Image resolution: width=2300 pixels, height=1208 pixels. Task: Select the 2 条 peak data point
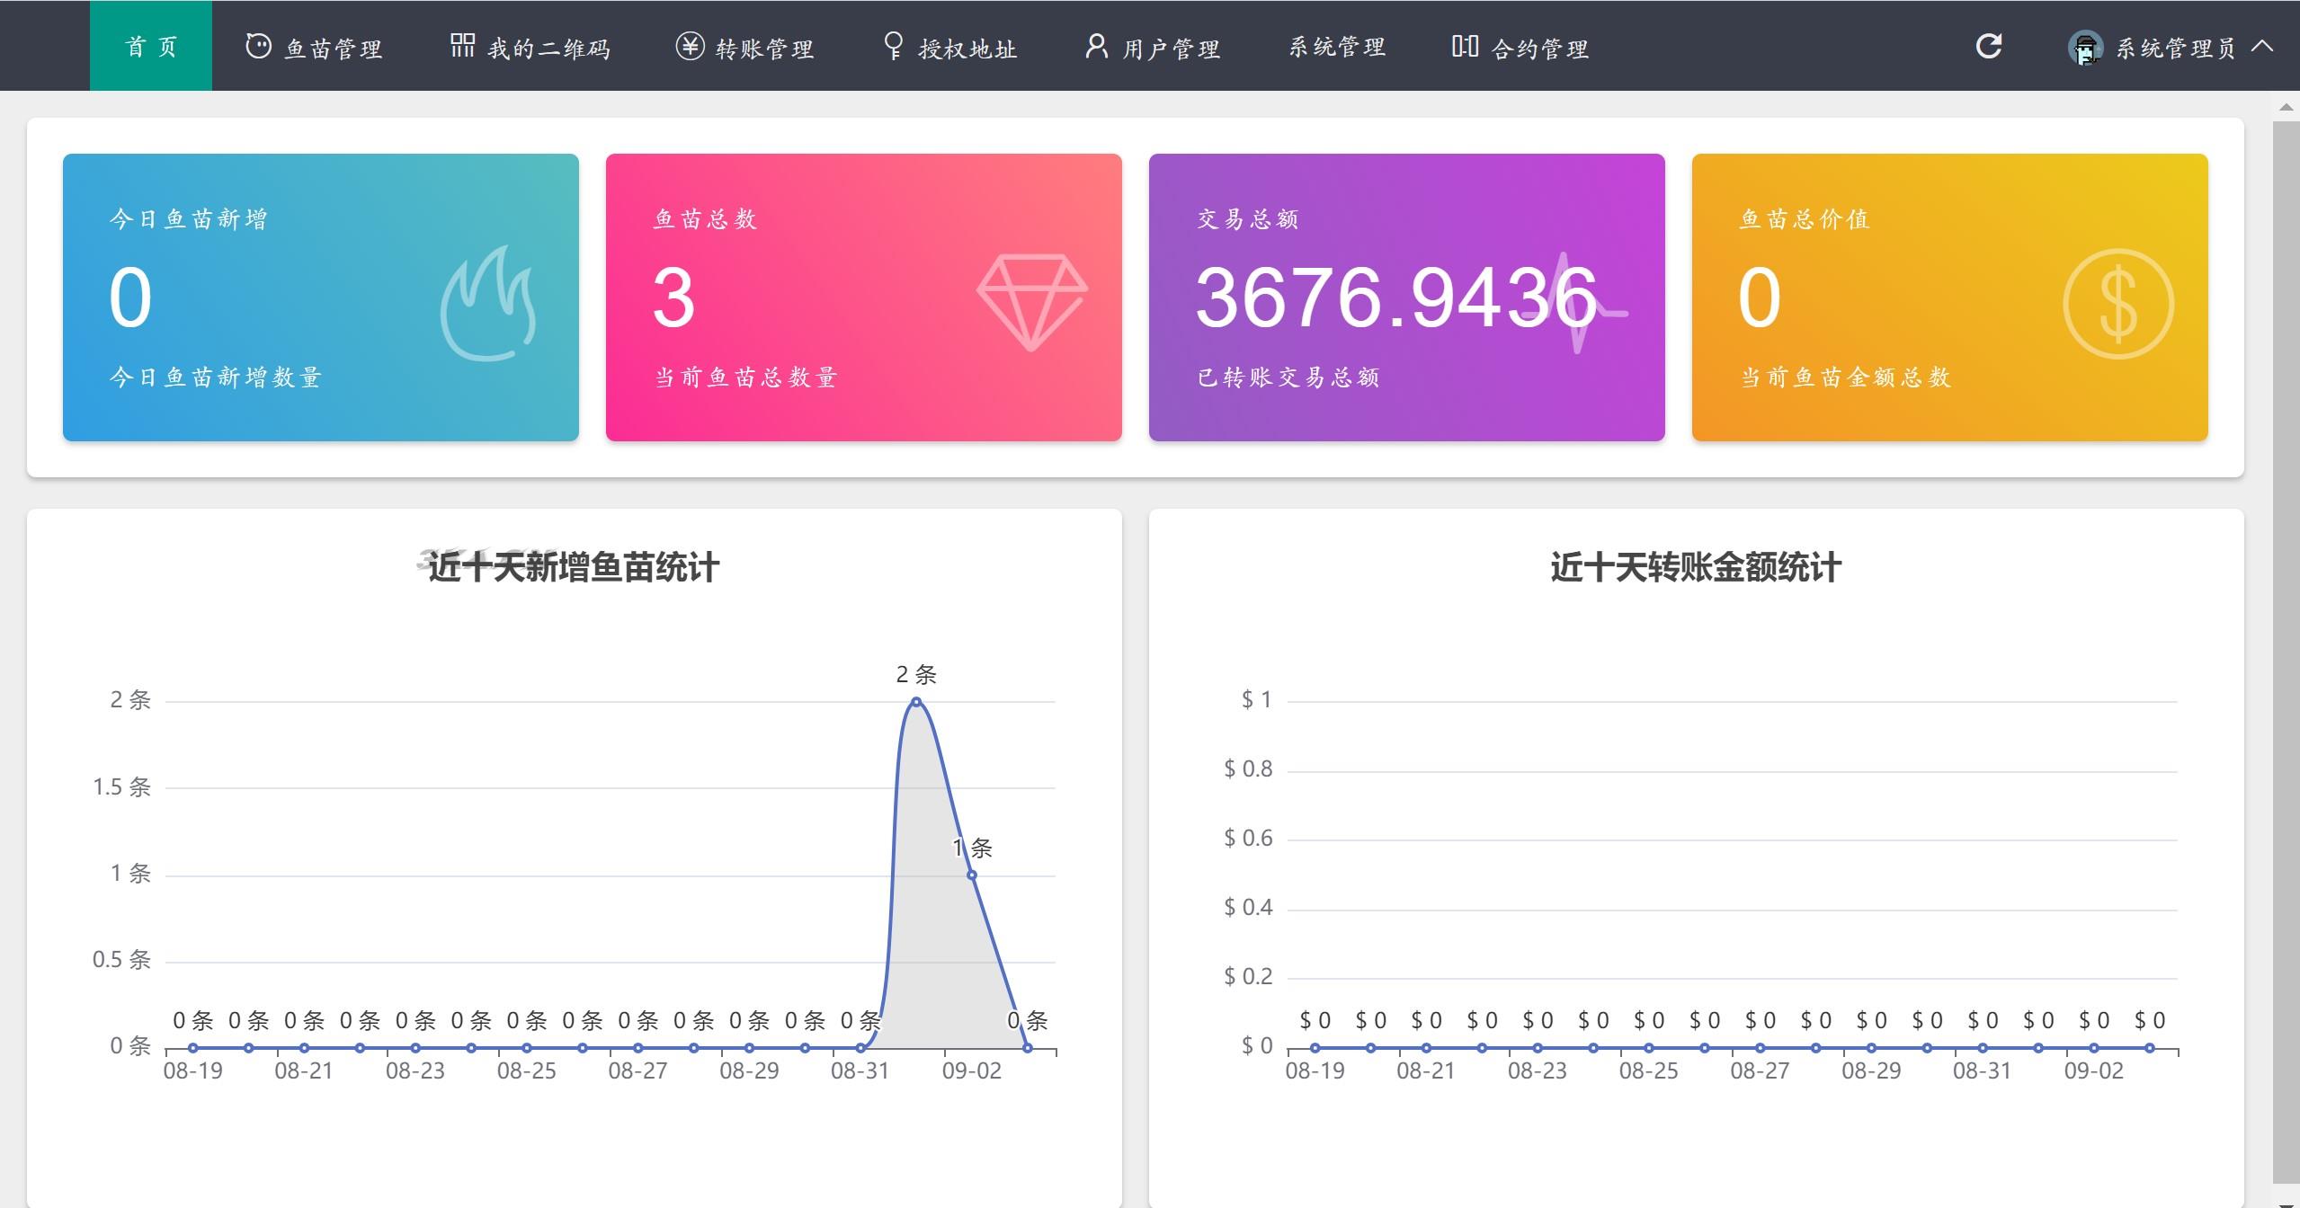(x=916, y=701)
